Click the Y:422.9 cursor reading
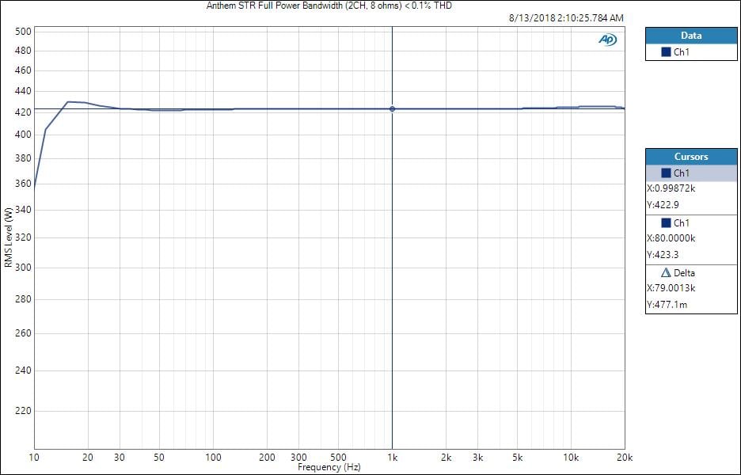This screenshot has height=475, width=741. pyautogui.click(x=663, y=204)
